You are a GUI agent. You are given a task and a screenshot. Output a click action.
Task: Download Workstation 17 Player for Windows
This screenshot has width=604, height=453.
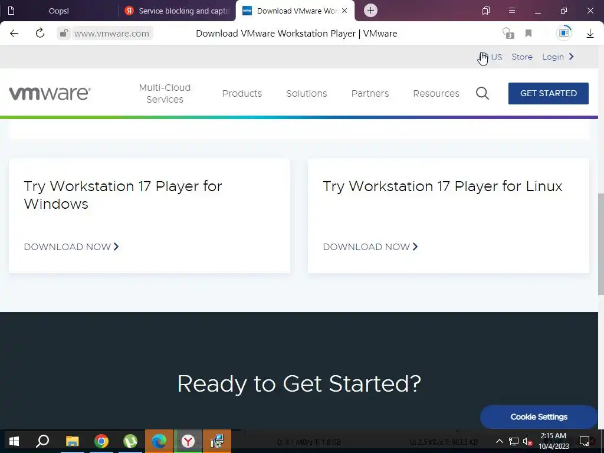[71, 247]
